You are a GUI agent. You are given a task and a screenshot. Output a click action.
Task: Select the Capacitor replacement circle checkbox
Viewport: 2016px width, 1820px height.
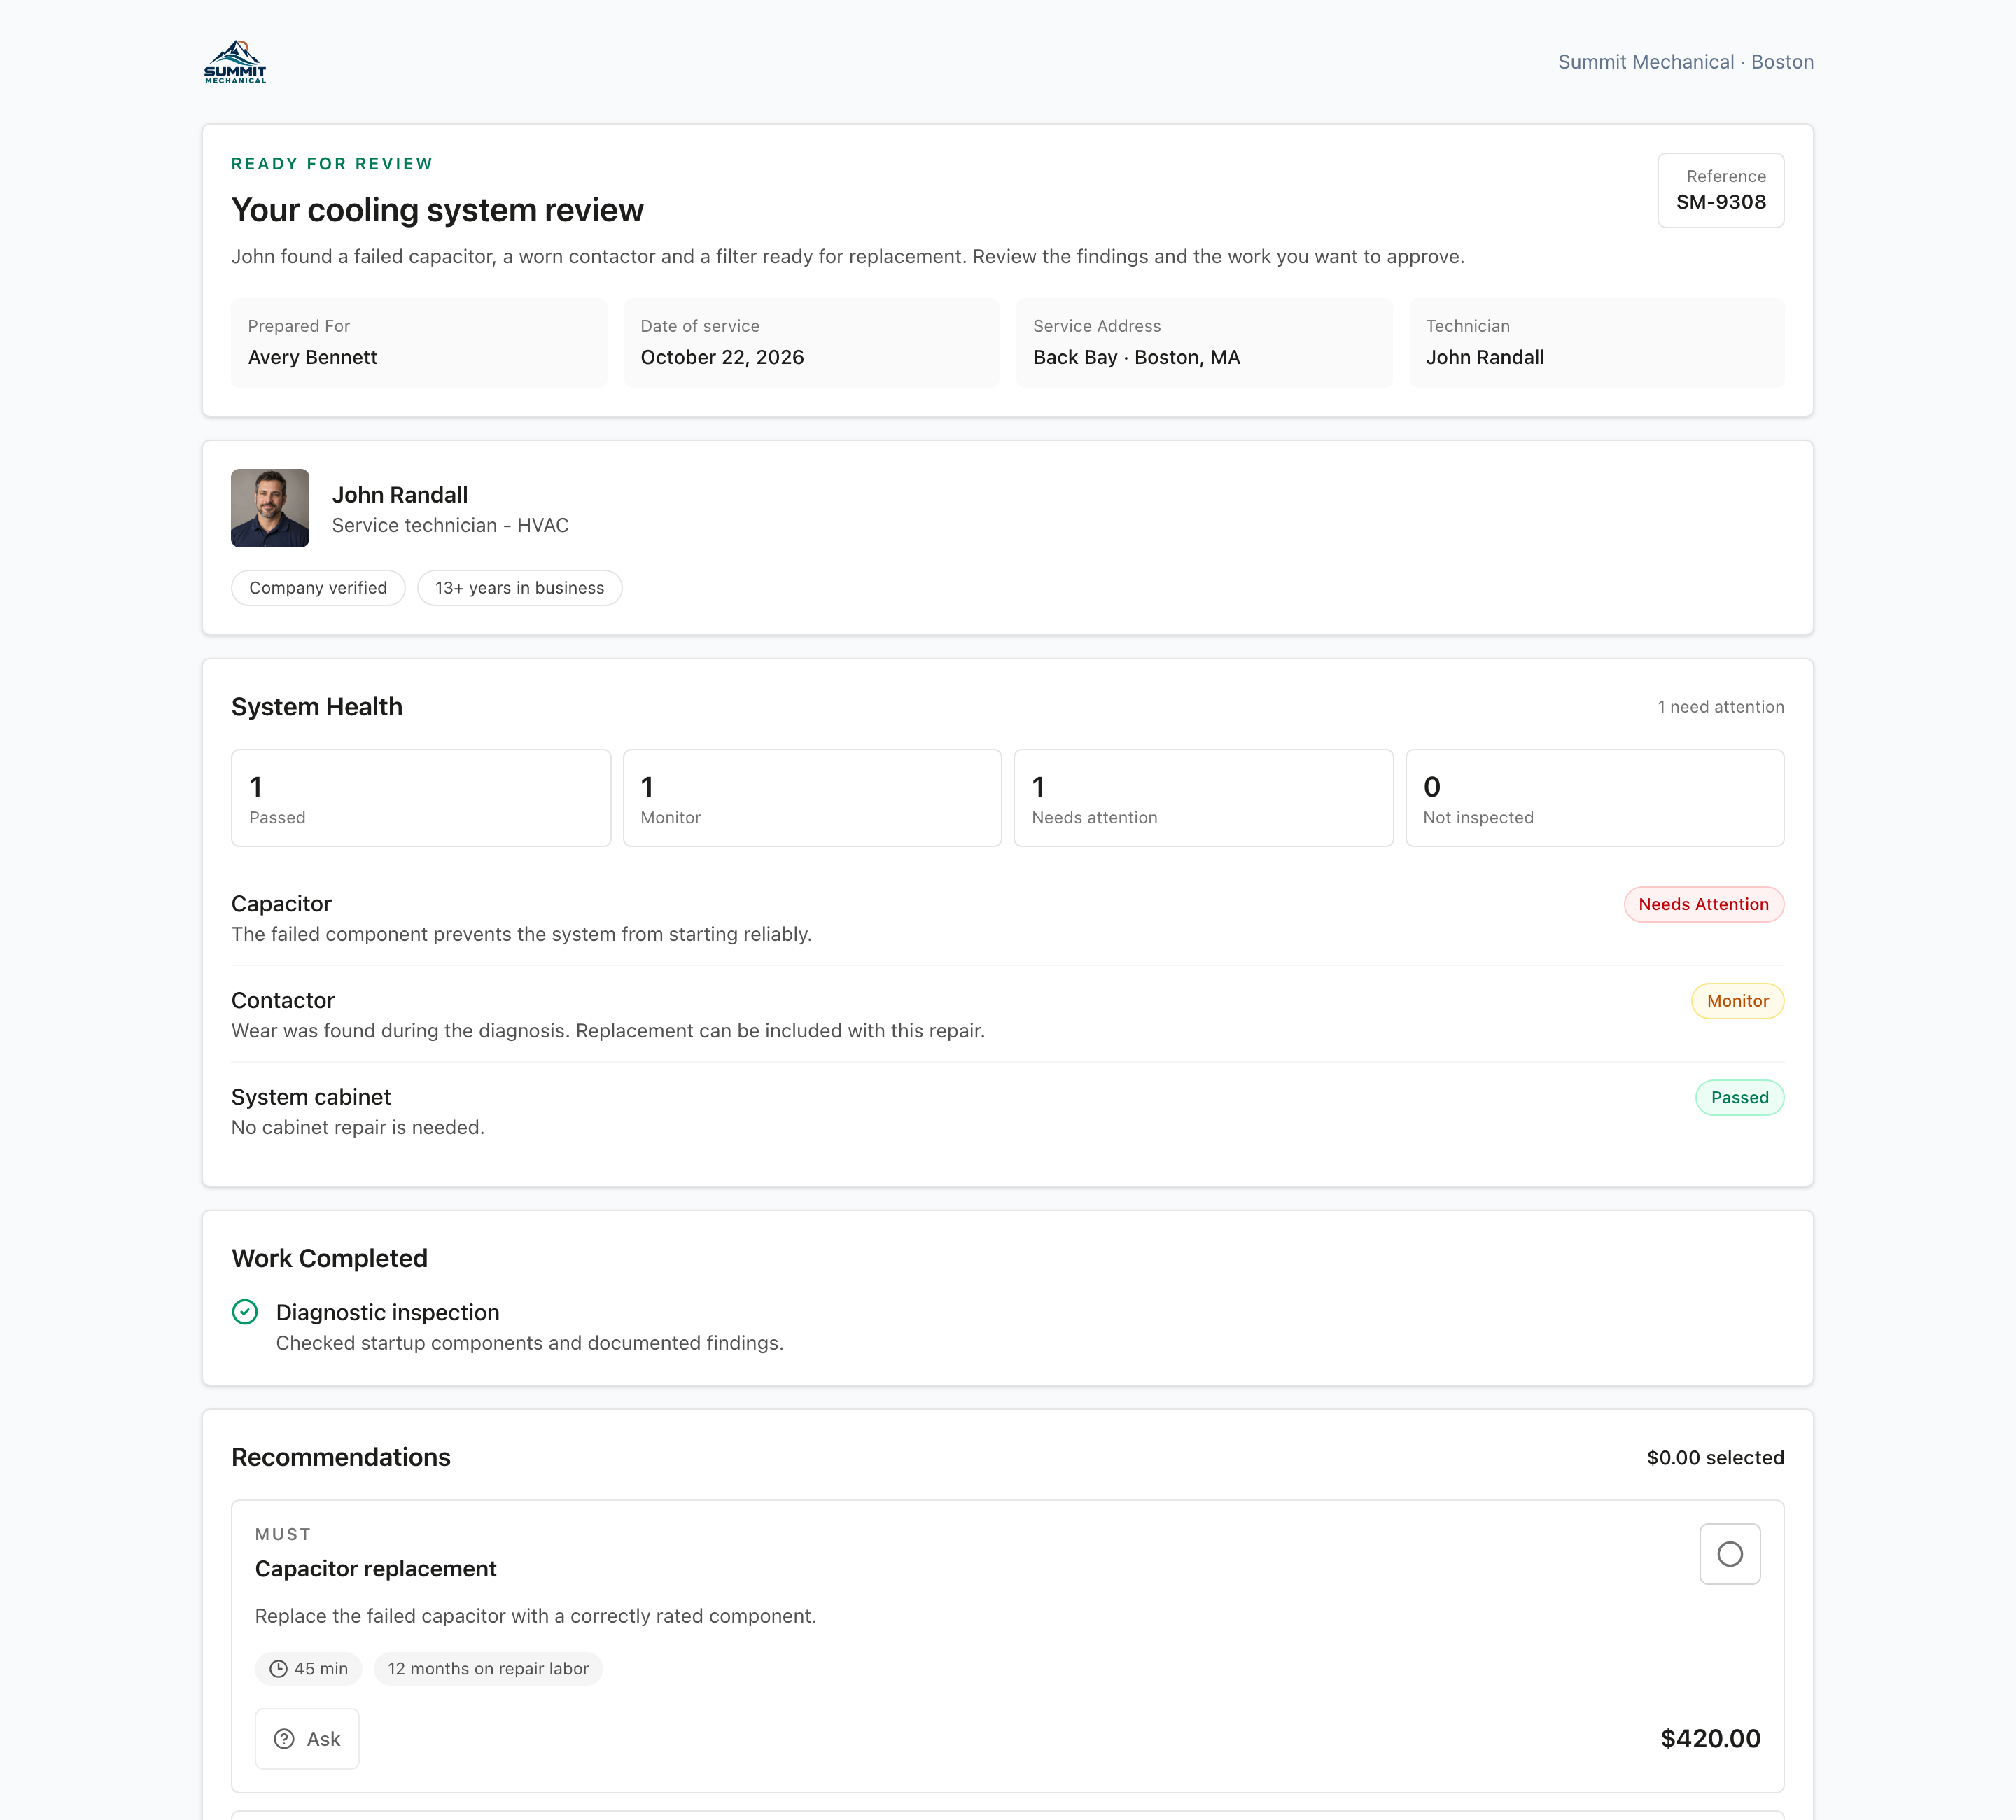click(1730, 1553)
